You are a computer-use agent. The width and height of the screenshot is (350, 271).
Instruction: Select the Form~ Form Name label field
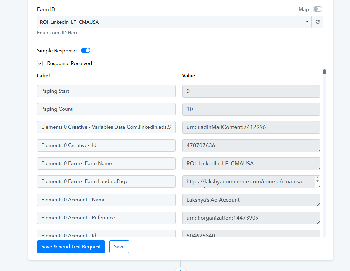tap(106, 163)
